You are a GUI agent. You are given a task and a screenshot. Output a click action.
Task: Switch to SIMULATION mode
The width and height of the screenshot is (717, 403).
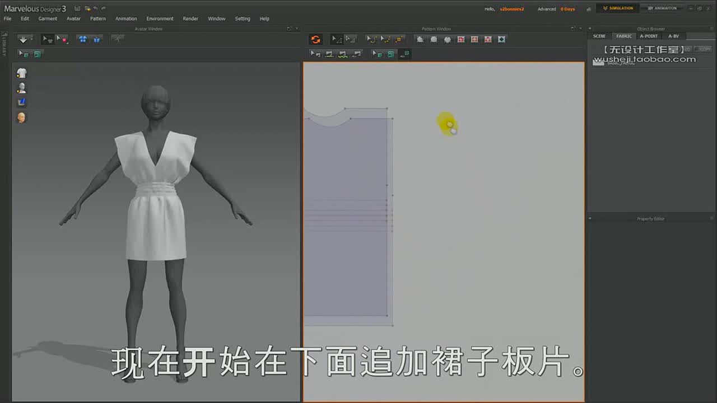pos(618,8)
